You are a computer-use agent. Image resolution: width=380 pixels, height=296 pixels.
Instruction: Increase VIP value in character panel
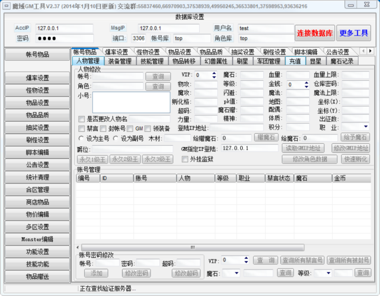[214, 74]
